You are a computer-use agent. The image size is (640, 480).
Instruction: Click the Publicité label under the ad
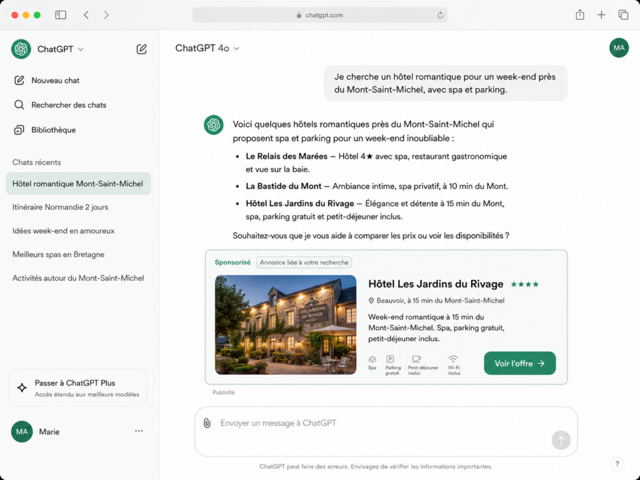[224, 392]
